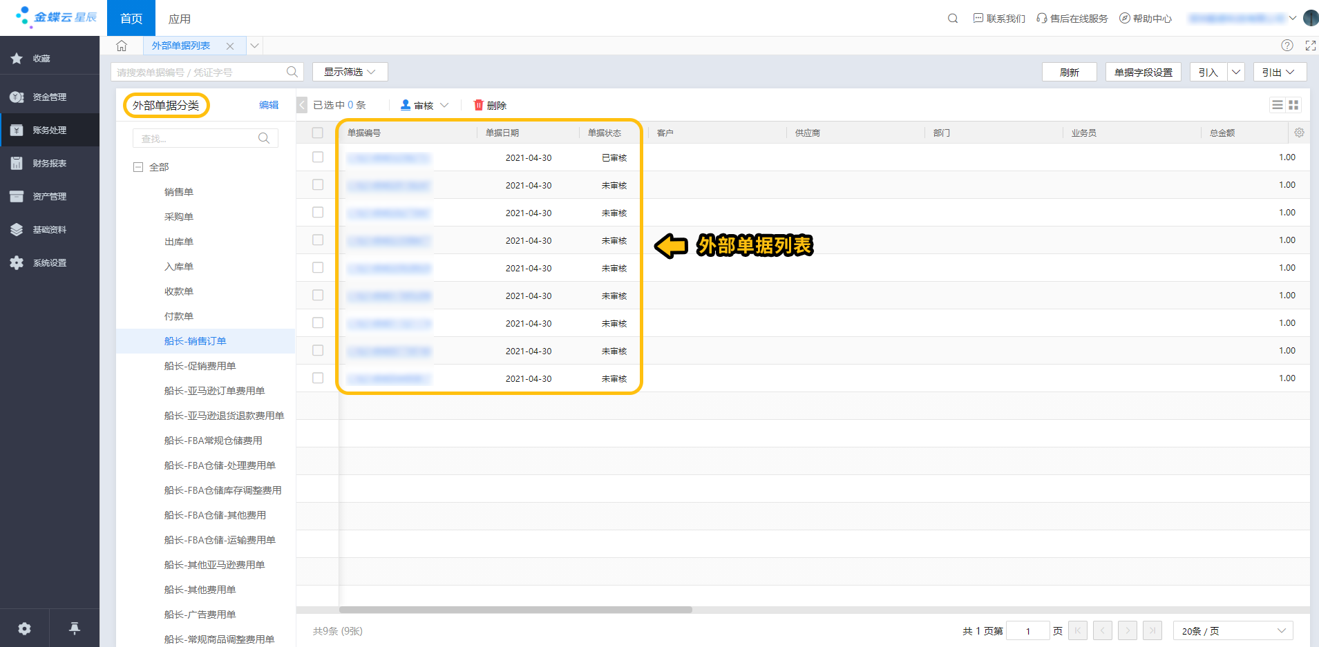The width and height of the screenshot is (1319, 647).
Task: Click the home icon in tab bar
Action: point(122,46)
